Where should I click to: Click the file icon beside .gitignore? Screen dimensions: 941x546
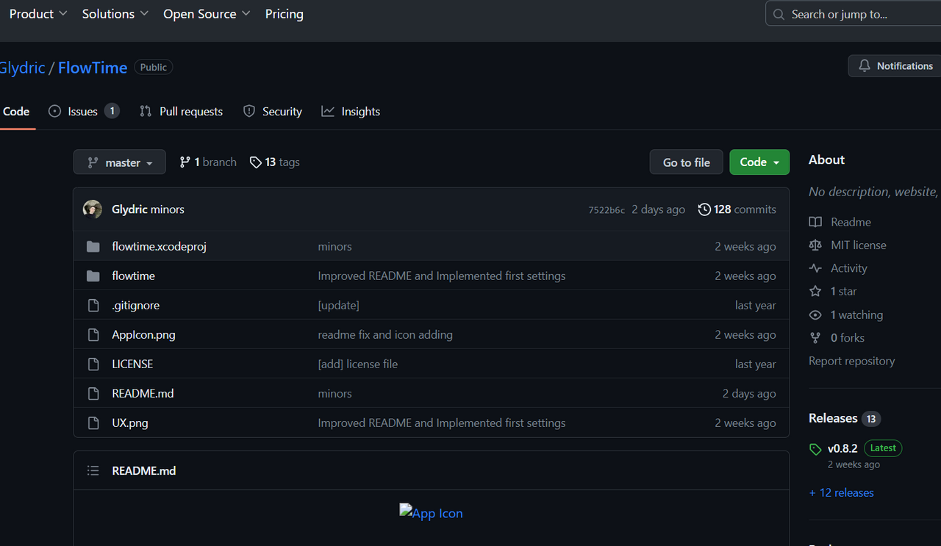(x=93, y=306)
